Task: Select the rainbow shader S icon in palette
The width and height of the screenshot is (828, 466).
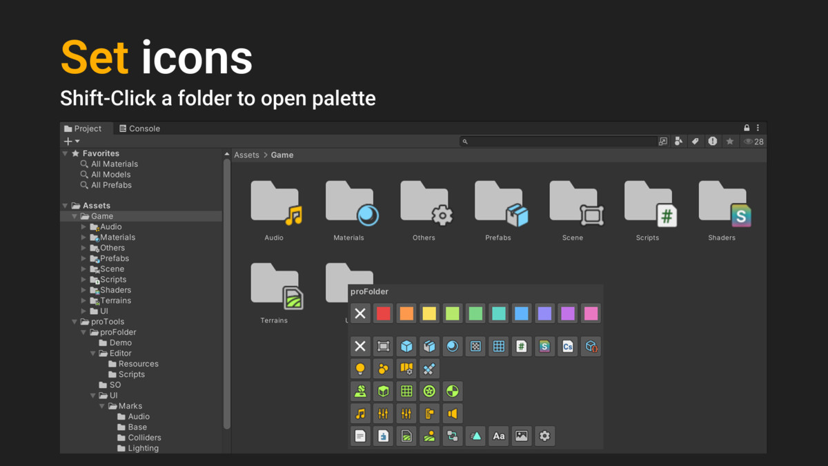Action: coord(544,346)
